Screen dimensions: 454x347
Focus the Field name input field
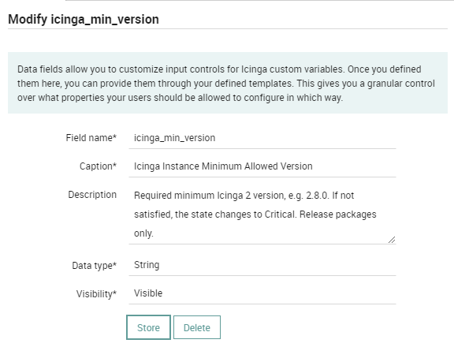coord(262,138)
